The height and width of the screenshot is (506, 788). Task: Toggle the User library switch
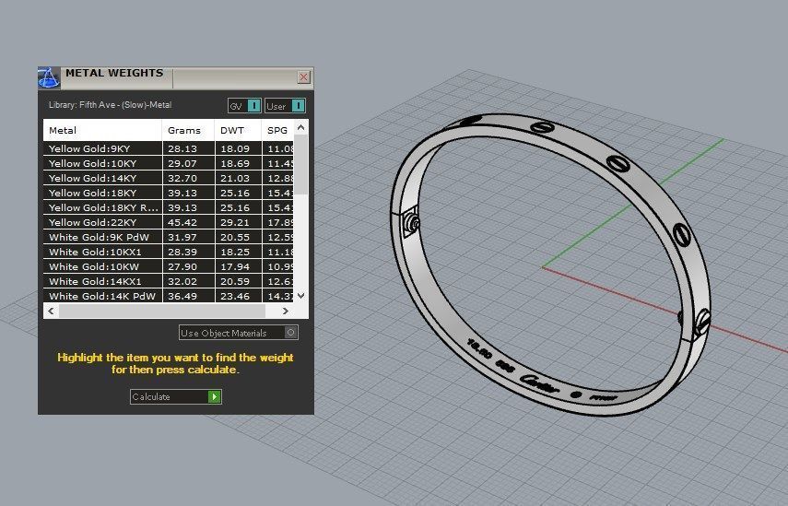tap(285, 106)
